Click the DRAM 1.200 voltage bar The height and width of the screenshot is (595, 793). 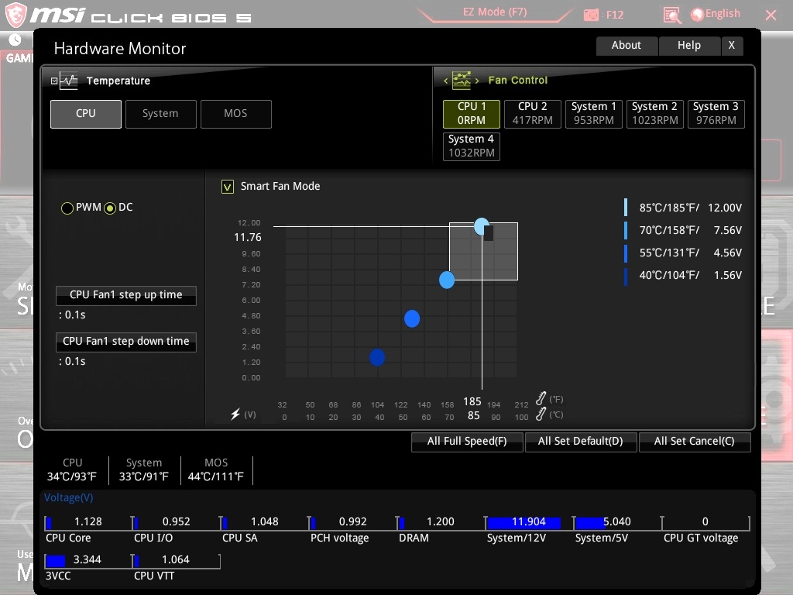coord(441,522)
